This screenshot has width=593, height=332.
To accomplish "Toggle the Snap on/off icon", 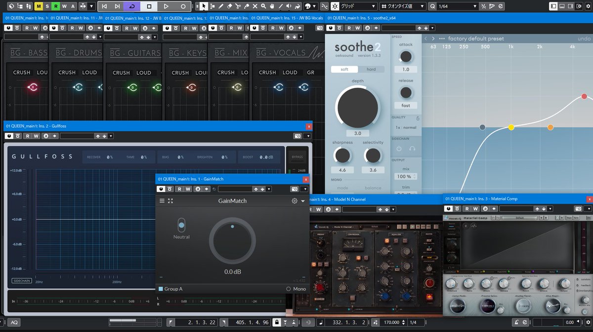I will pos(335,6).
